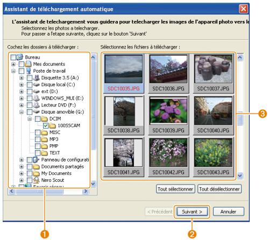Select thumbnail SDC10038.JPG

coord(124,115)
